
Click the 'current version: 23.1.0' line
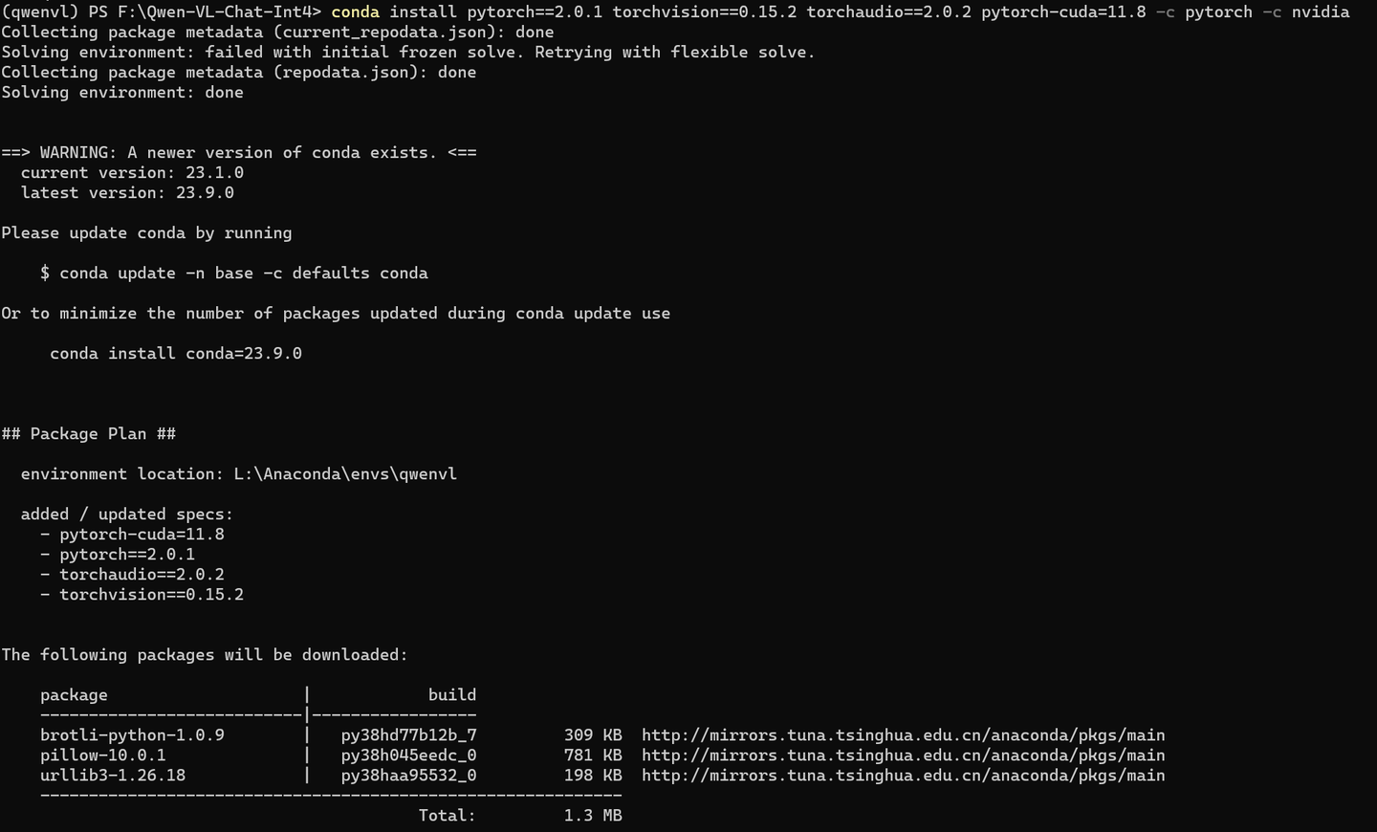132,172
